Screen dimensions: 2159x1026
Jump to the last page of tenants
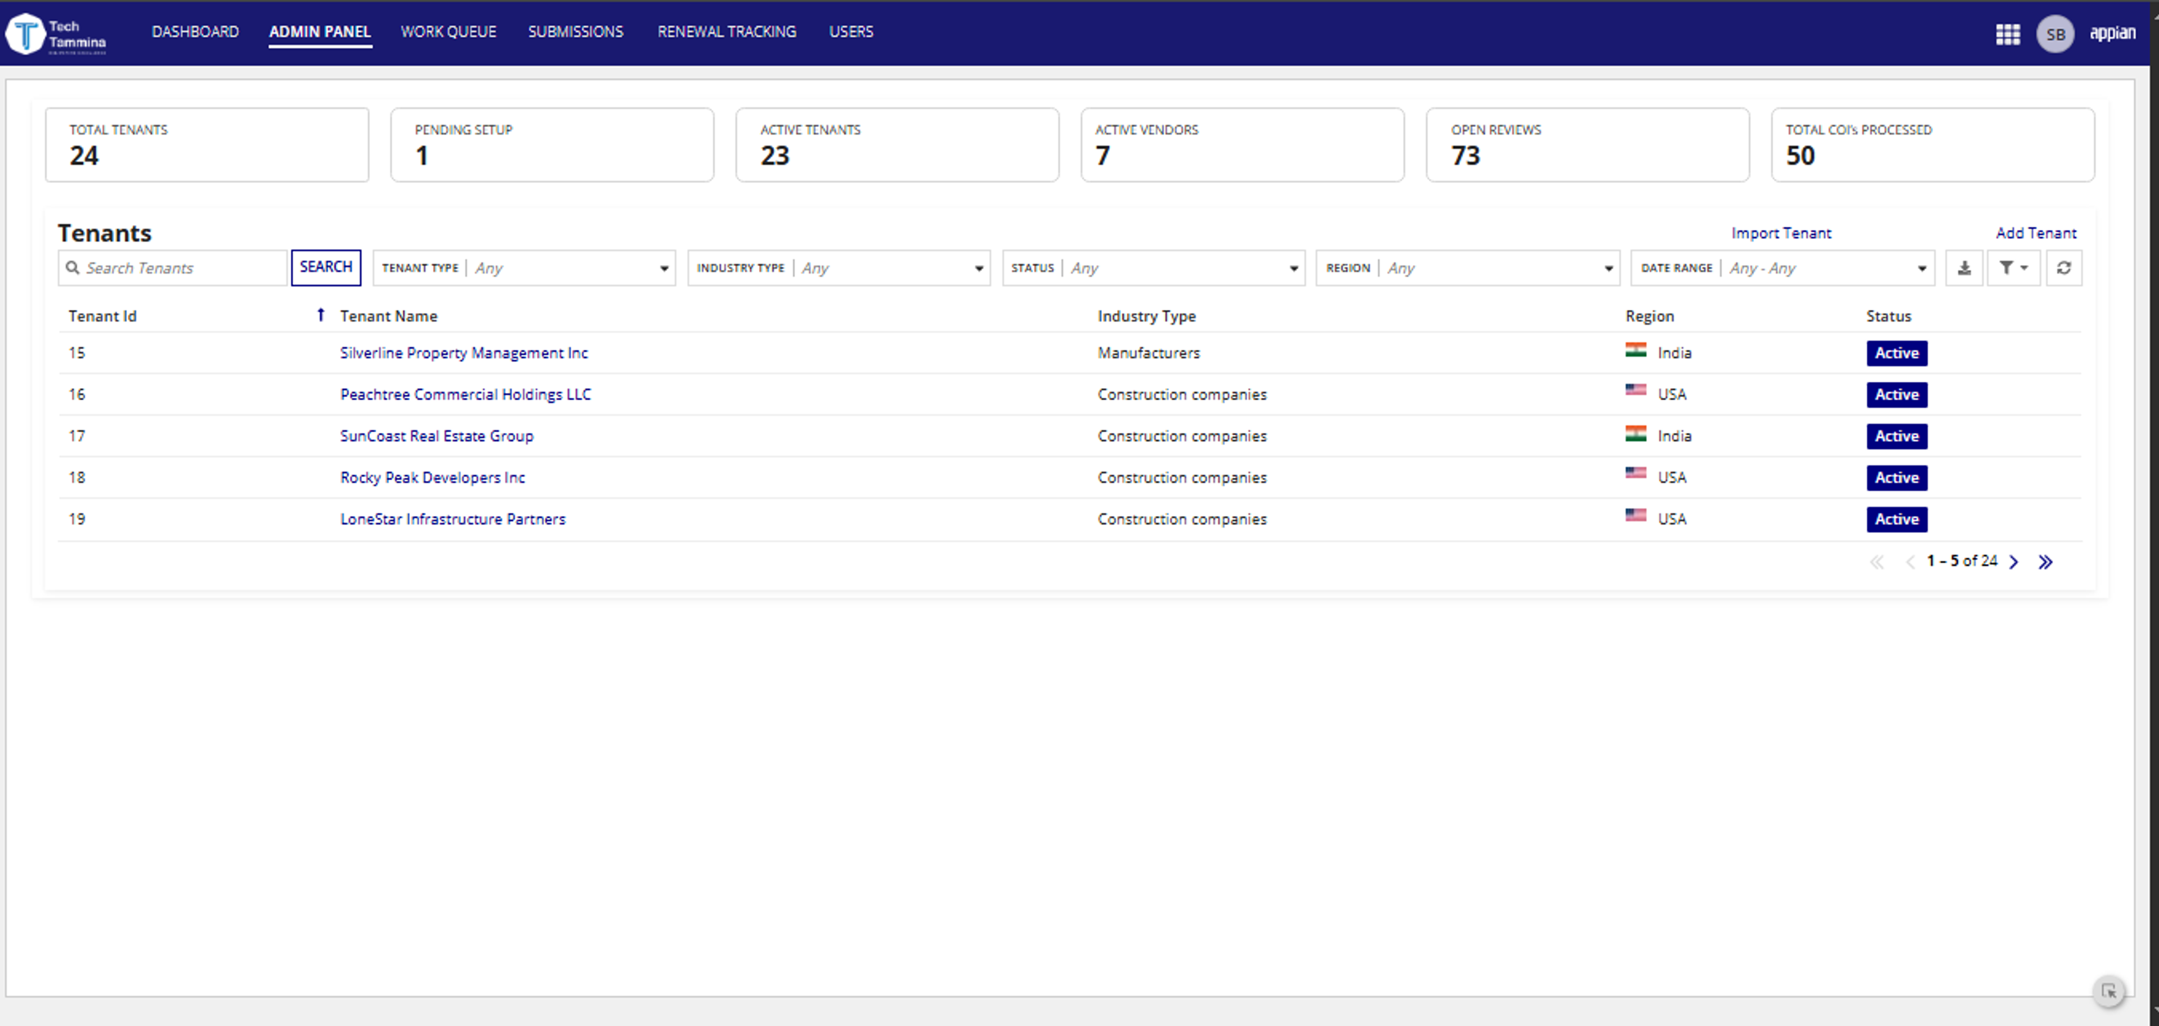pos(2045,562)
